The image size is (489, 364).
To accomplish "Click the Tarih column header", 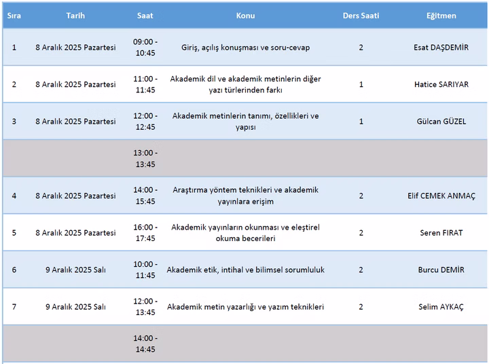I will pyautogui.click(x=75, y=16).
